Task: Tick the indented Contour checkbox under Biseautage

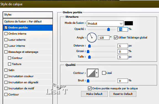Action: pyautogui.click(x=9, y=58)
